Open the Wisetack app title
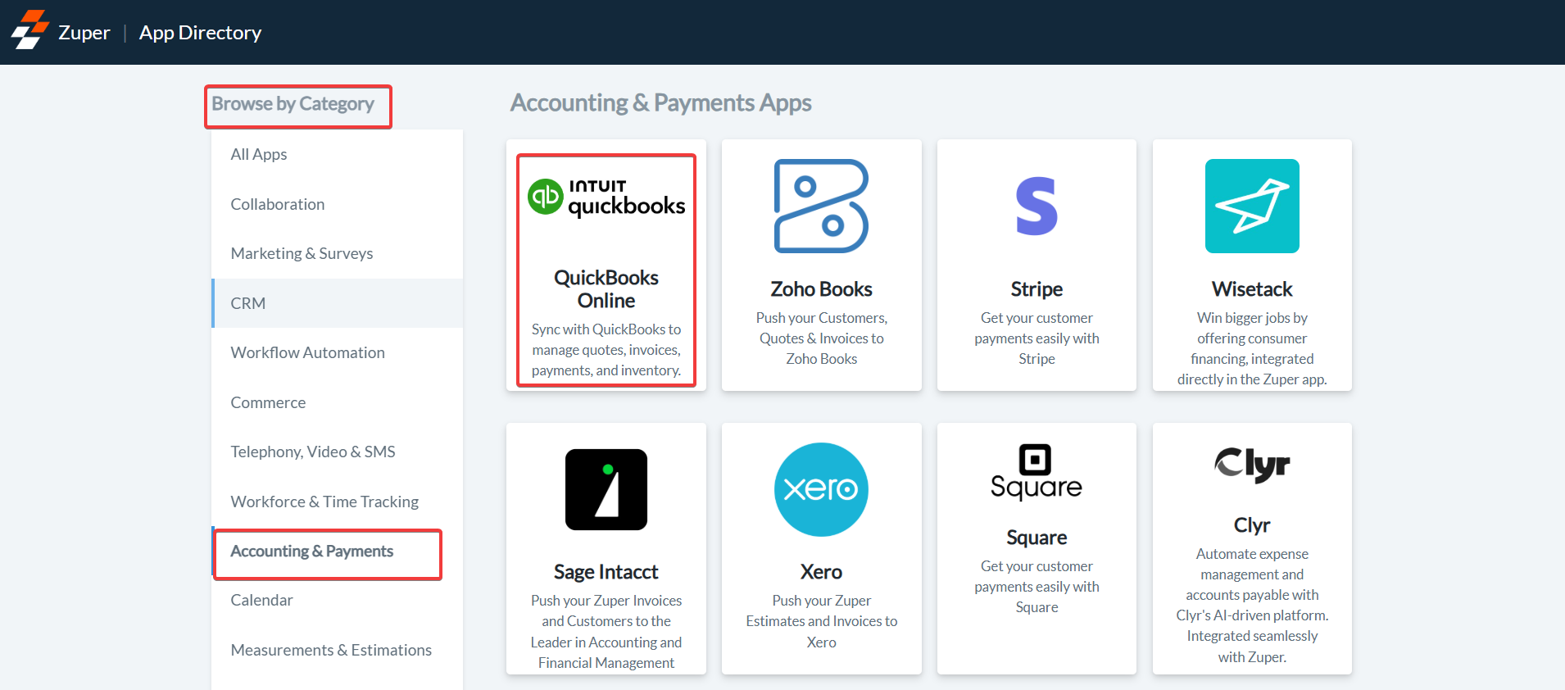This screenshot has width=1565, height=690. tap(1252, 289)
